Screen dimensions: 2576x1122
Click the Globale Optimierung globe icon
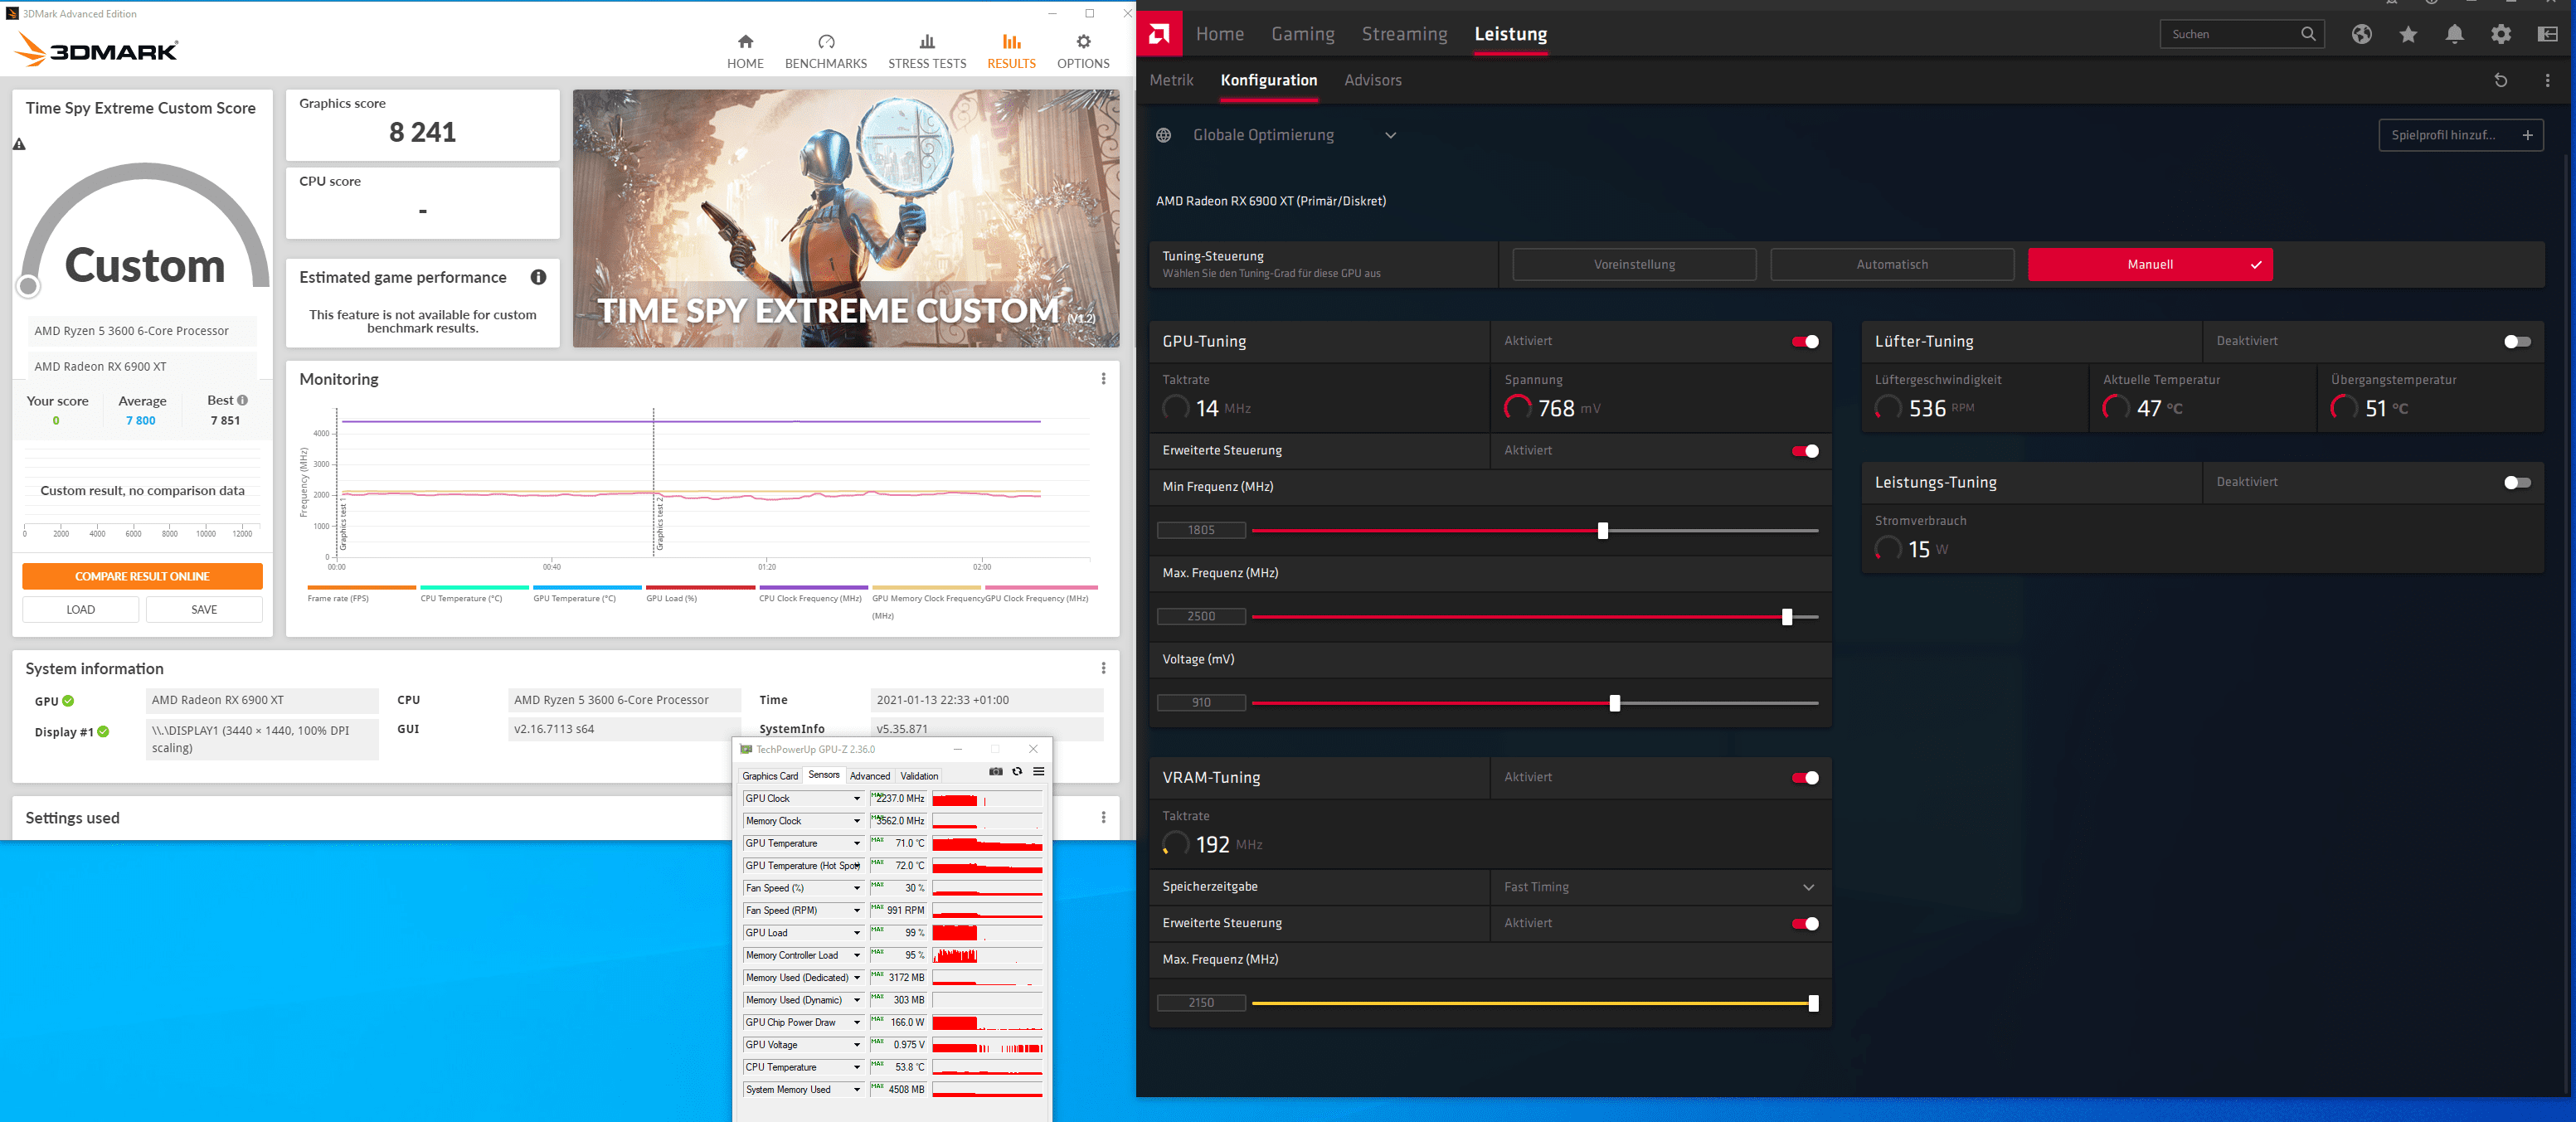[1163, 135]
